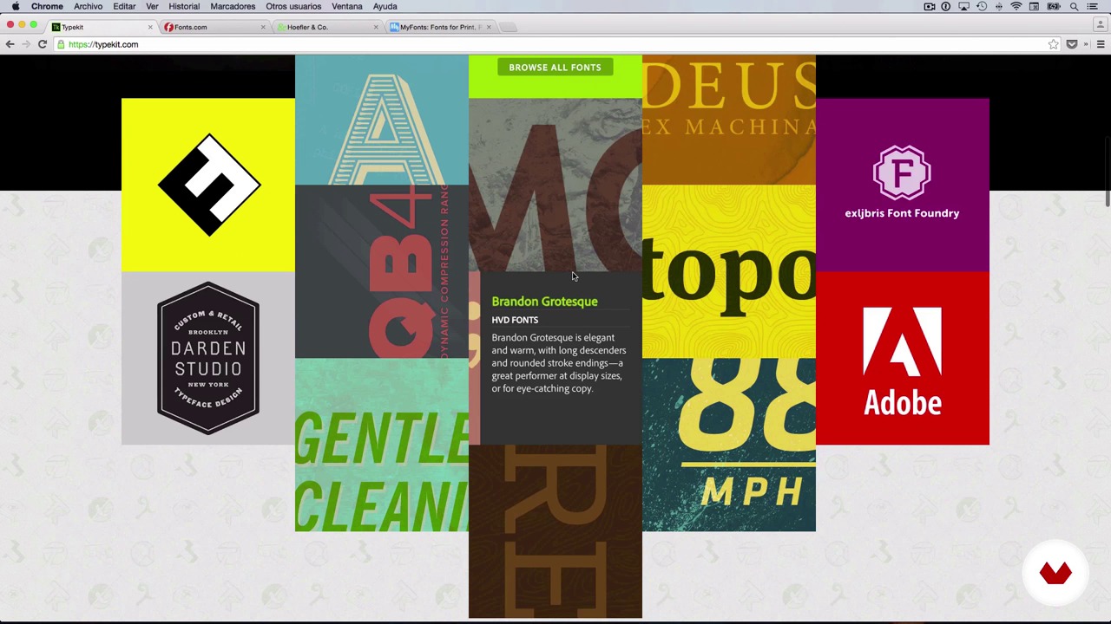Open a new tab
1111x624 pixels.
[509, 27]
